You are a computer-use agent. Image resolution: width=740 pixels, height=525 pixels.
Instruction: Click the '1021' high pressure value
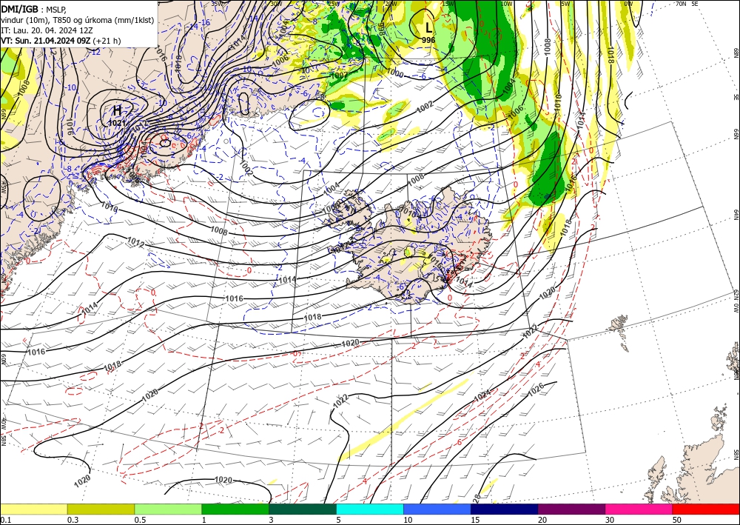click(x=117, y=123)
